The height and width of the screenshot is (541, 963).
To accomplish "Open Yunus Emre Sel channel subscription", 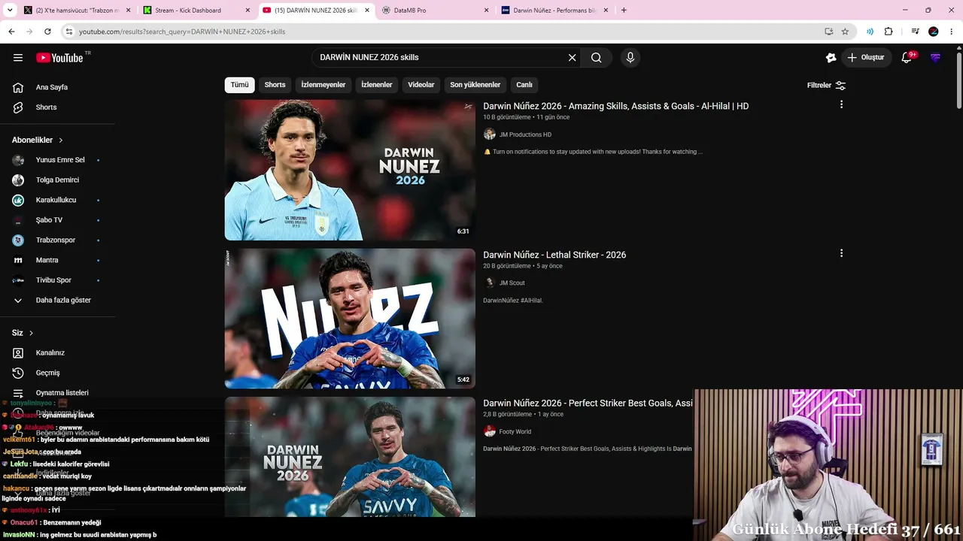I will [x=59, y=160].
